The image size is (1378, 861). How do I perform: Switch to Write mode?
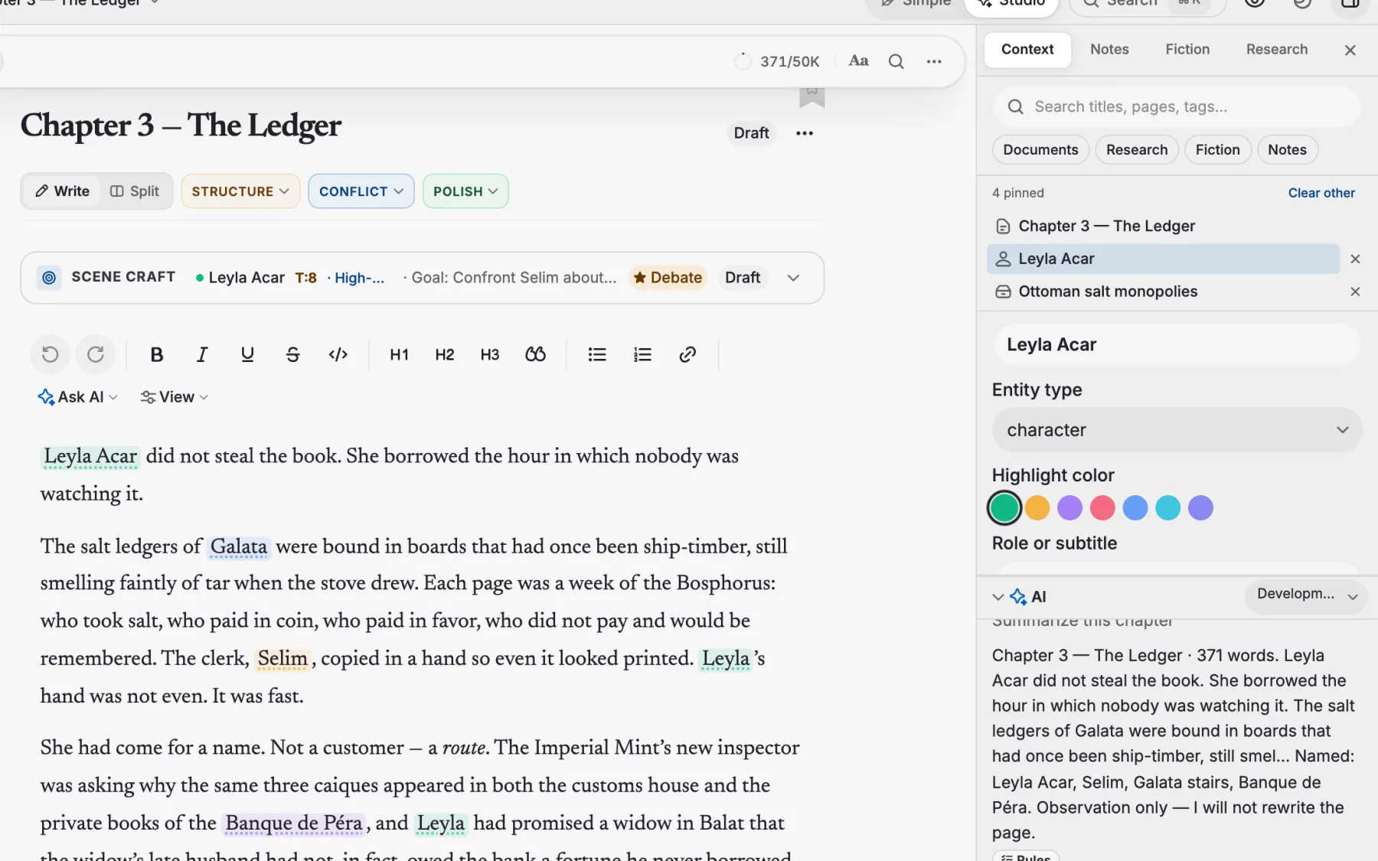(62, 191)
